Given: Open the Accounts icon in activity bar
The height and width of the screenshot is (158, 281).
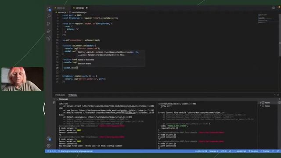Looking at the screenshot, I should coord(49,138).
